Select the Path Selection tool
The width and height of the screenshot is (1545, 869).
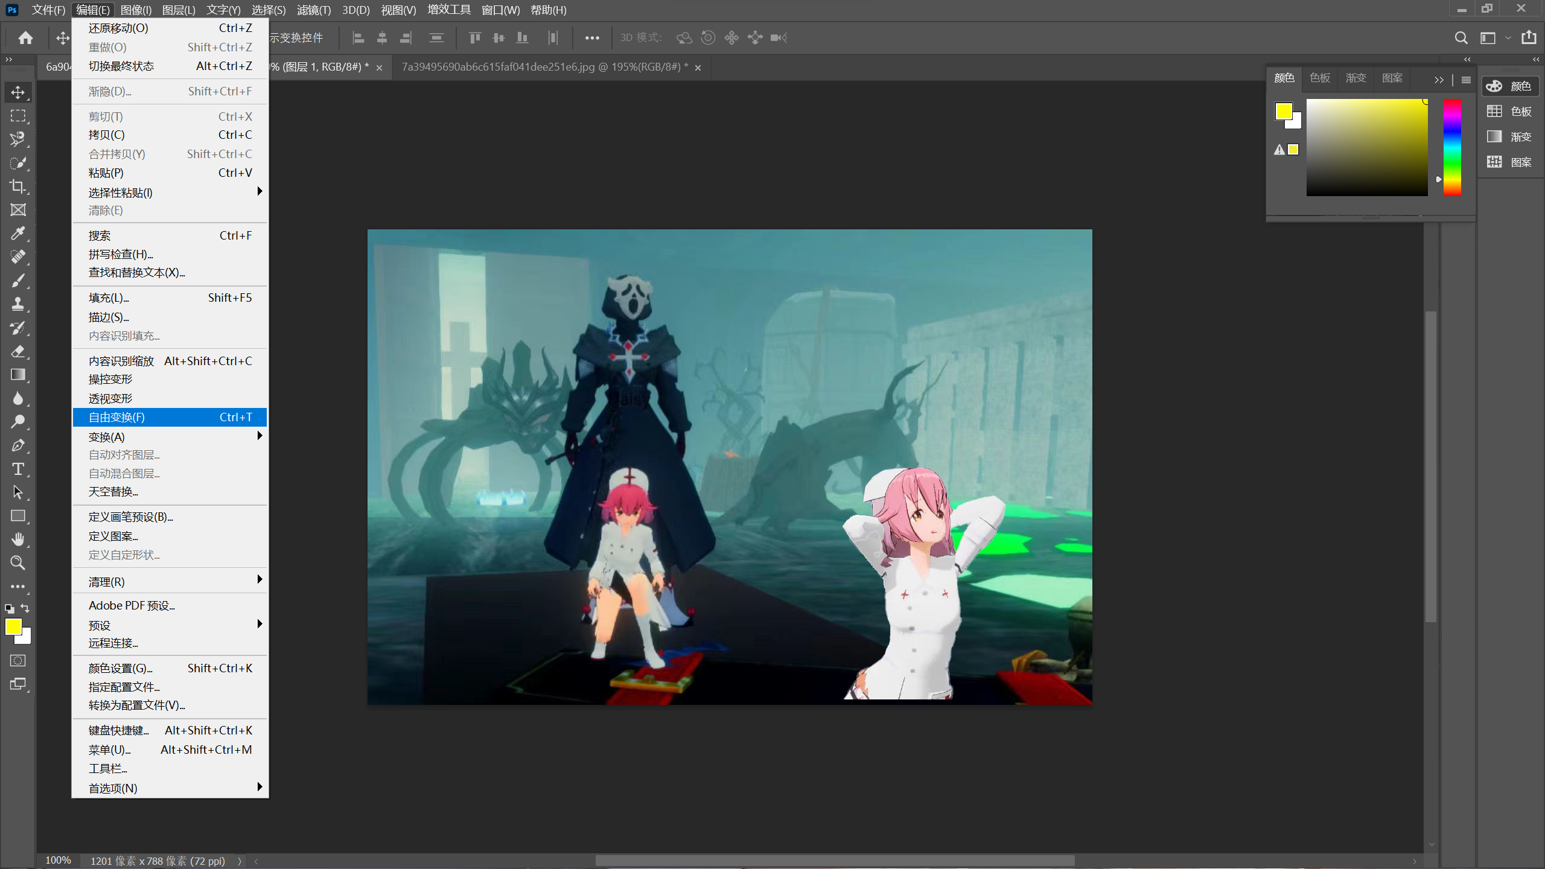[x=18, y=492]
